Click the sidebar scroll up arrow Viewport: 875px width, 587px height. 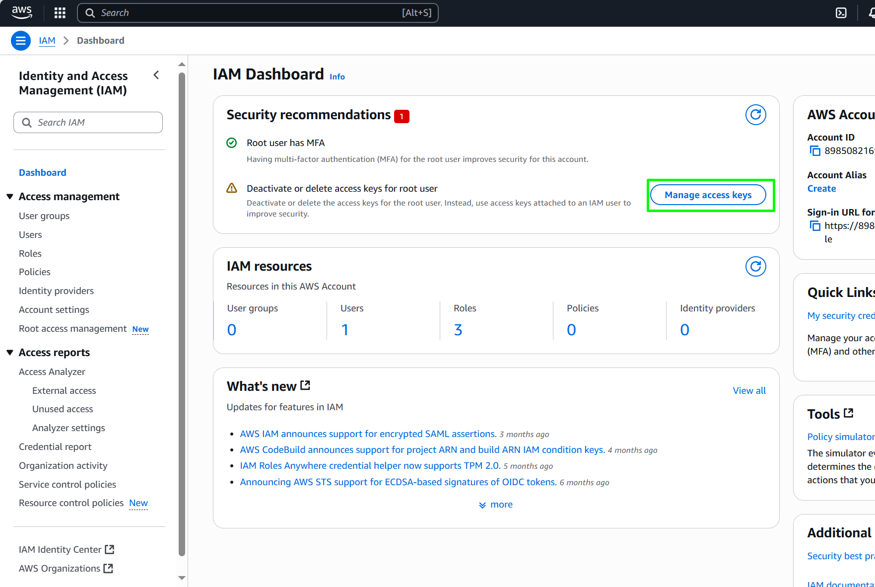[x=182, y=65]
